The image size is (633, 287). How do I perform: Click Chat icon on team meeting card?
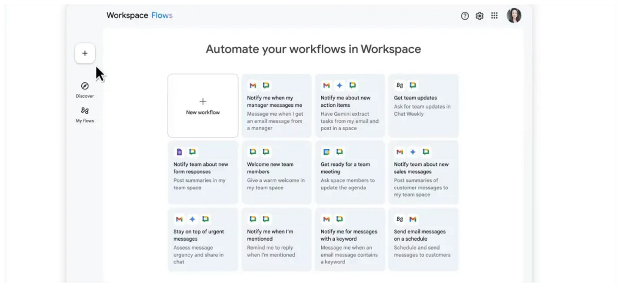point(340,152)
